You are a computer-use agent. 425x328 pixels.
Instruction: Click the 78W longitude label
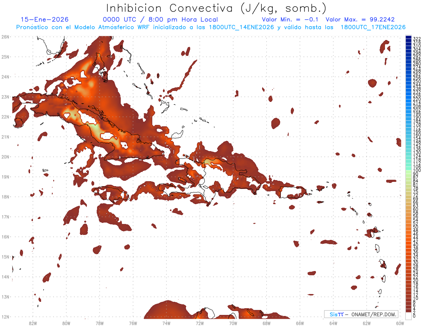[x=100, y=323]
